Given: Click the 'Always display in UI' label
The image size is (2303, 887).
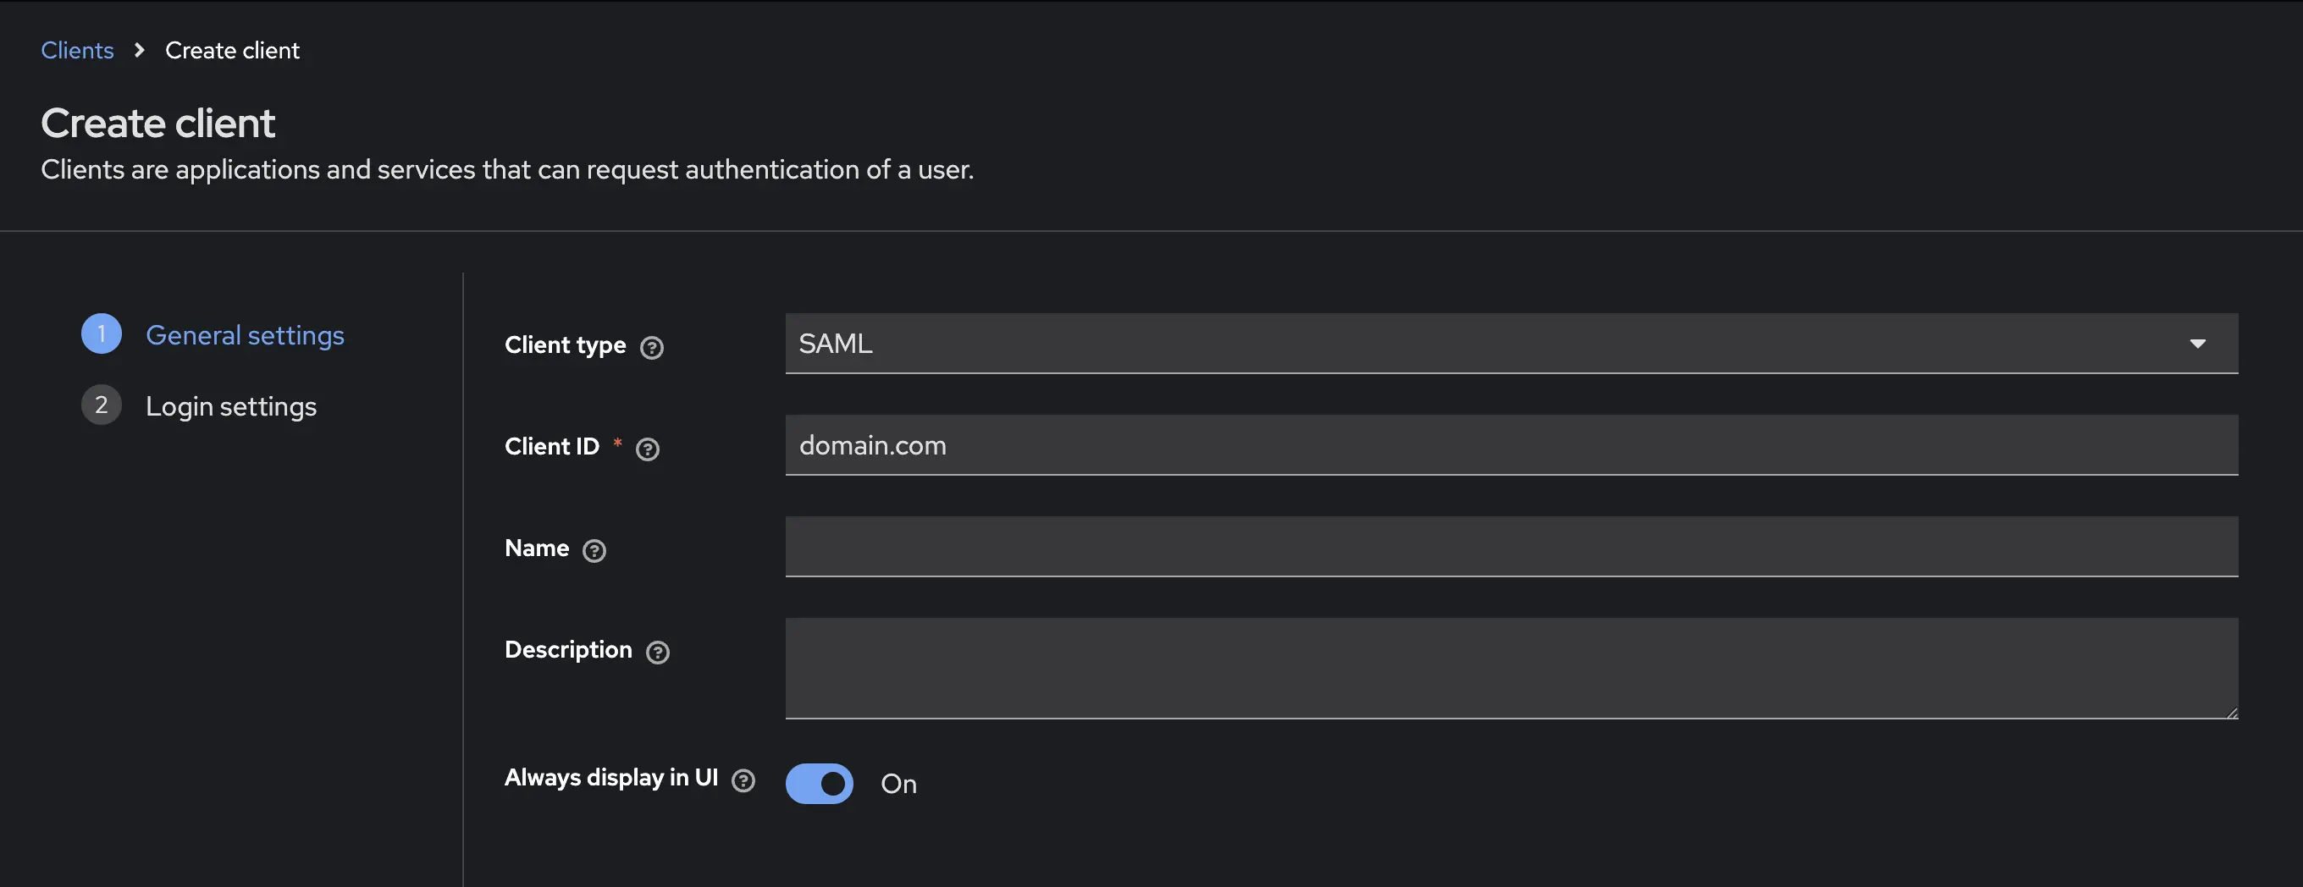Looking at the screenshot, I should 611,777.
